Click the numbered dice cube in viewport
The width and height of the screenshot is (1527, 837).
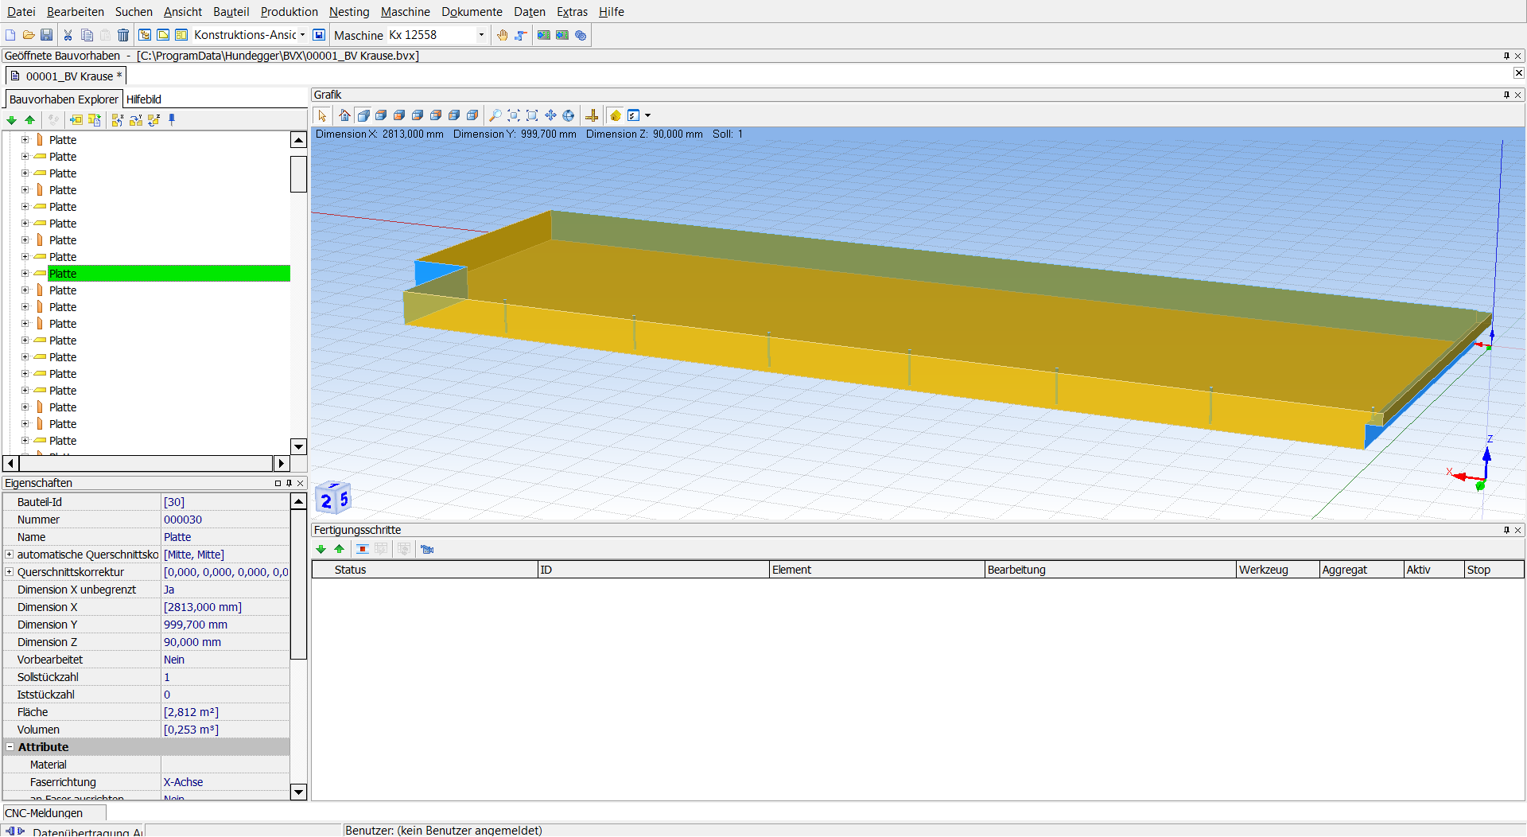[x=333, y=499]
